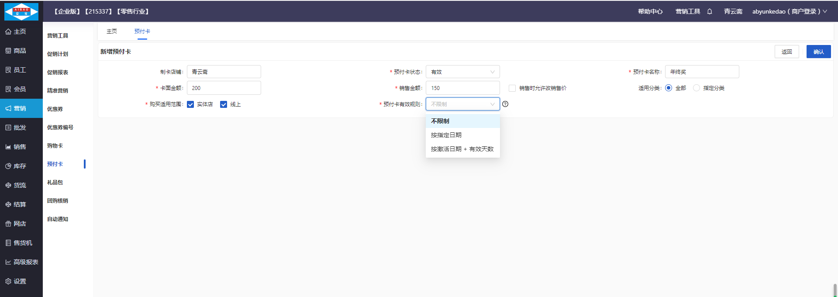
Task: Click the 卡面金额 input field
Action: 224,88
